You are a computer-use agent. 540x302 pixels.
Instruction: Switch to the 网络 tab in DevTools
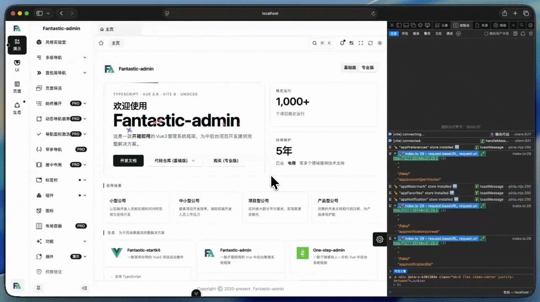point(500,26)
